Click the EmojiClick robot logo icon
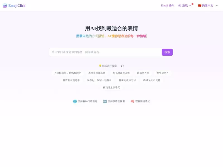Image resolution: width=223 pixels, height=167 pixels. 5,6
